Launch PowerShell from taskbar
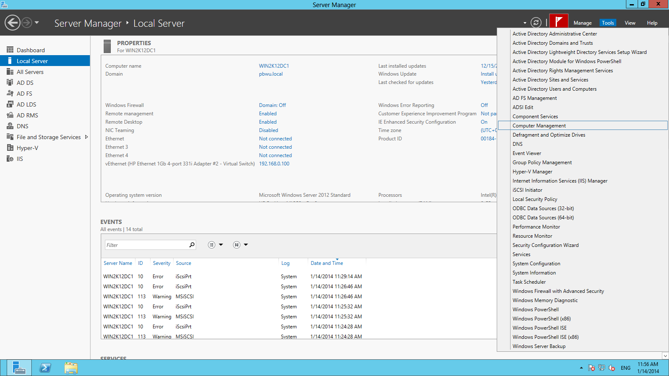 [45, 368]
